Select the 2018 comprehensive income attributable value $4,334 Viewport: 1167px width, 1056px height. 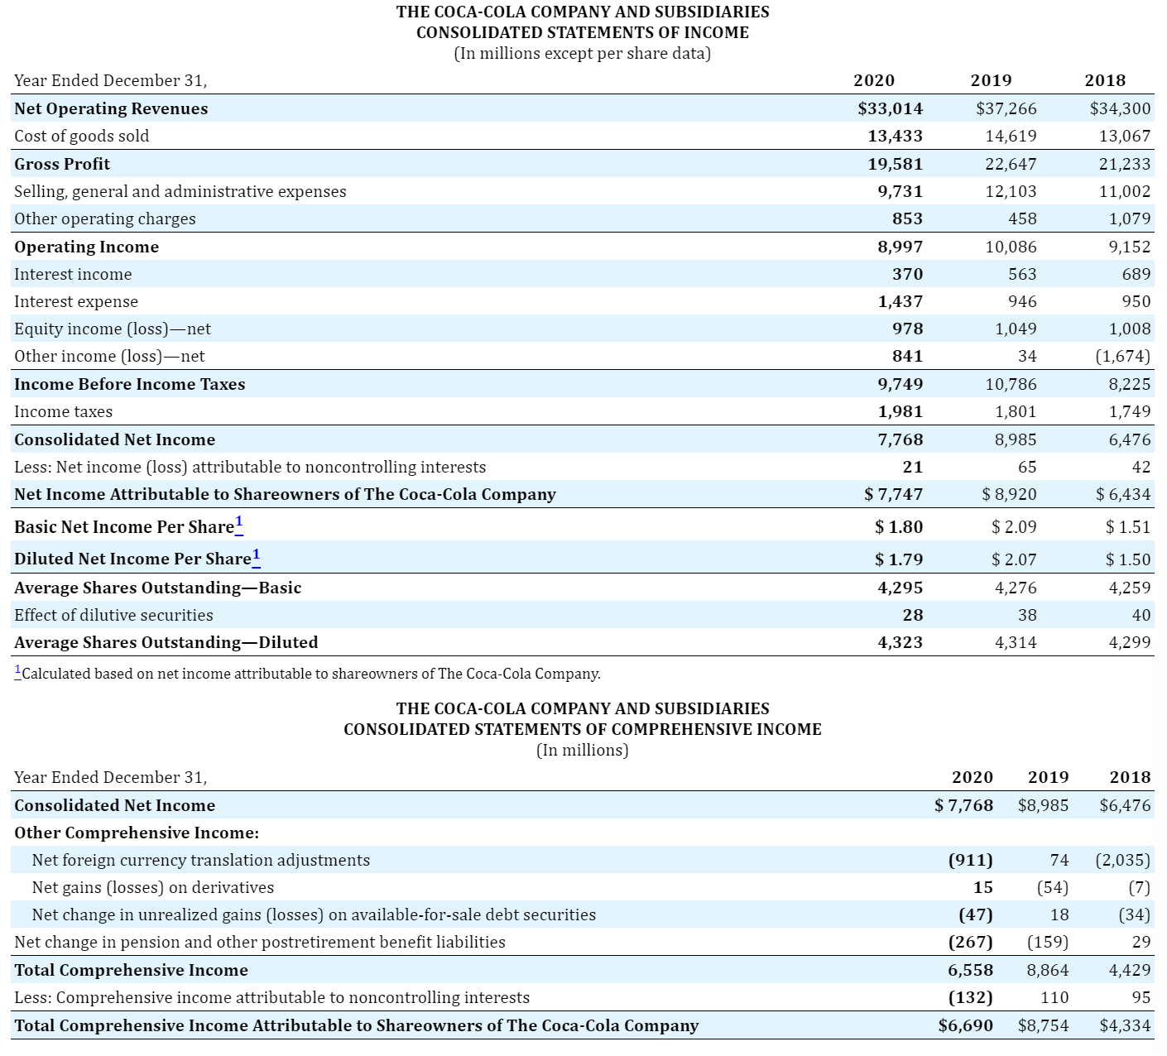[x=1125, y=1025]
